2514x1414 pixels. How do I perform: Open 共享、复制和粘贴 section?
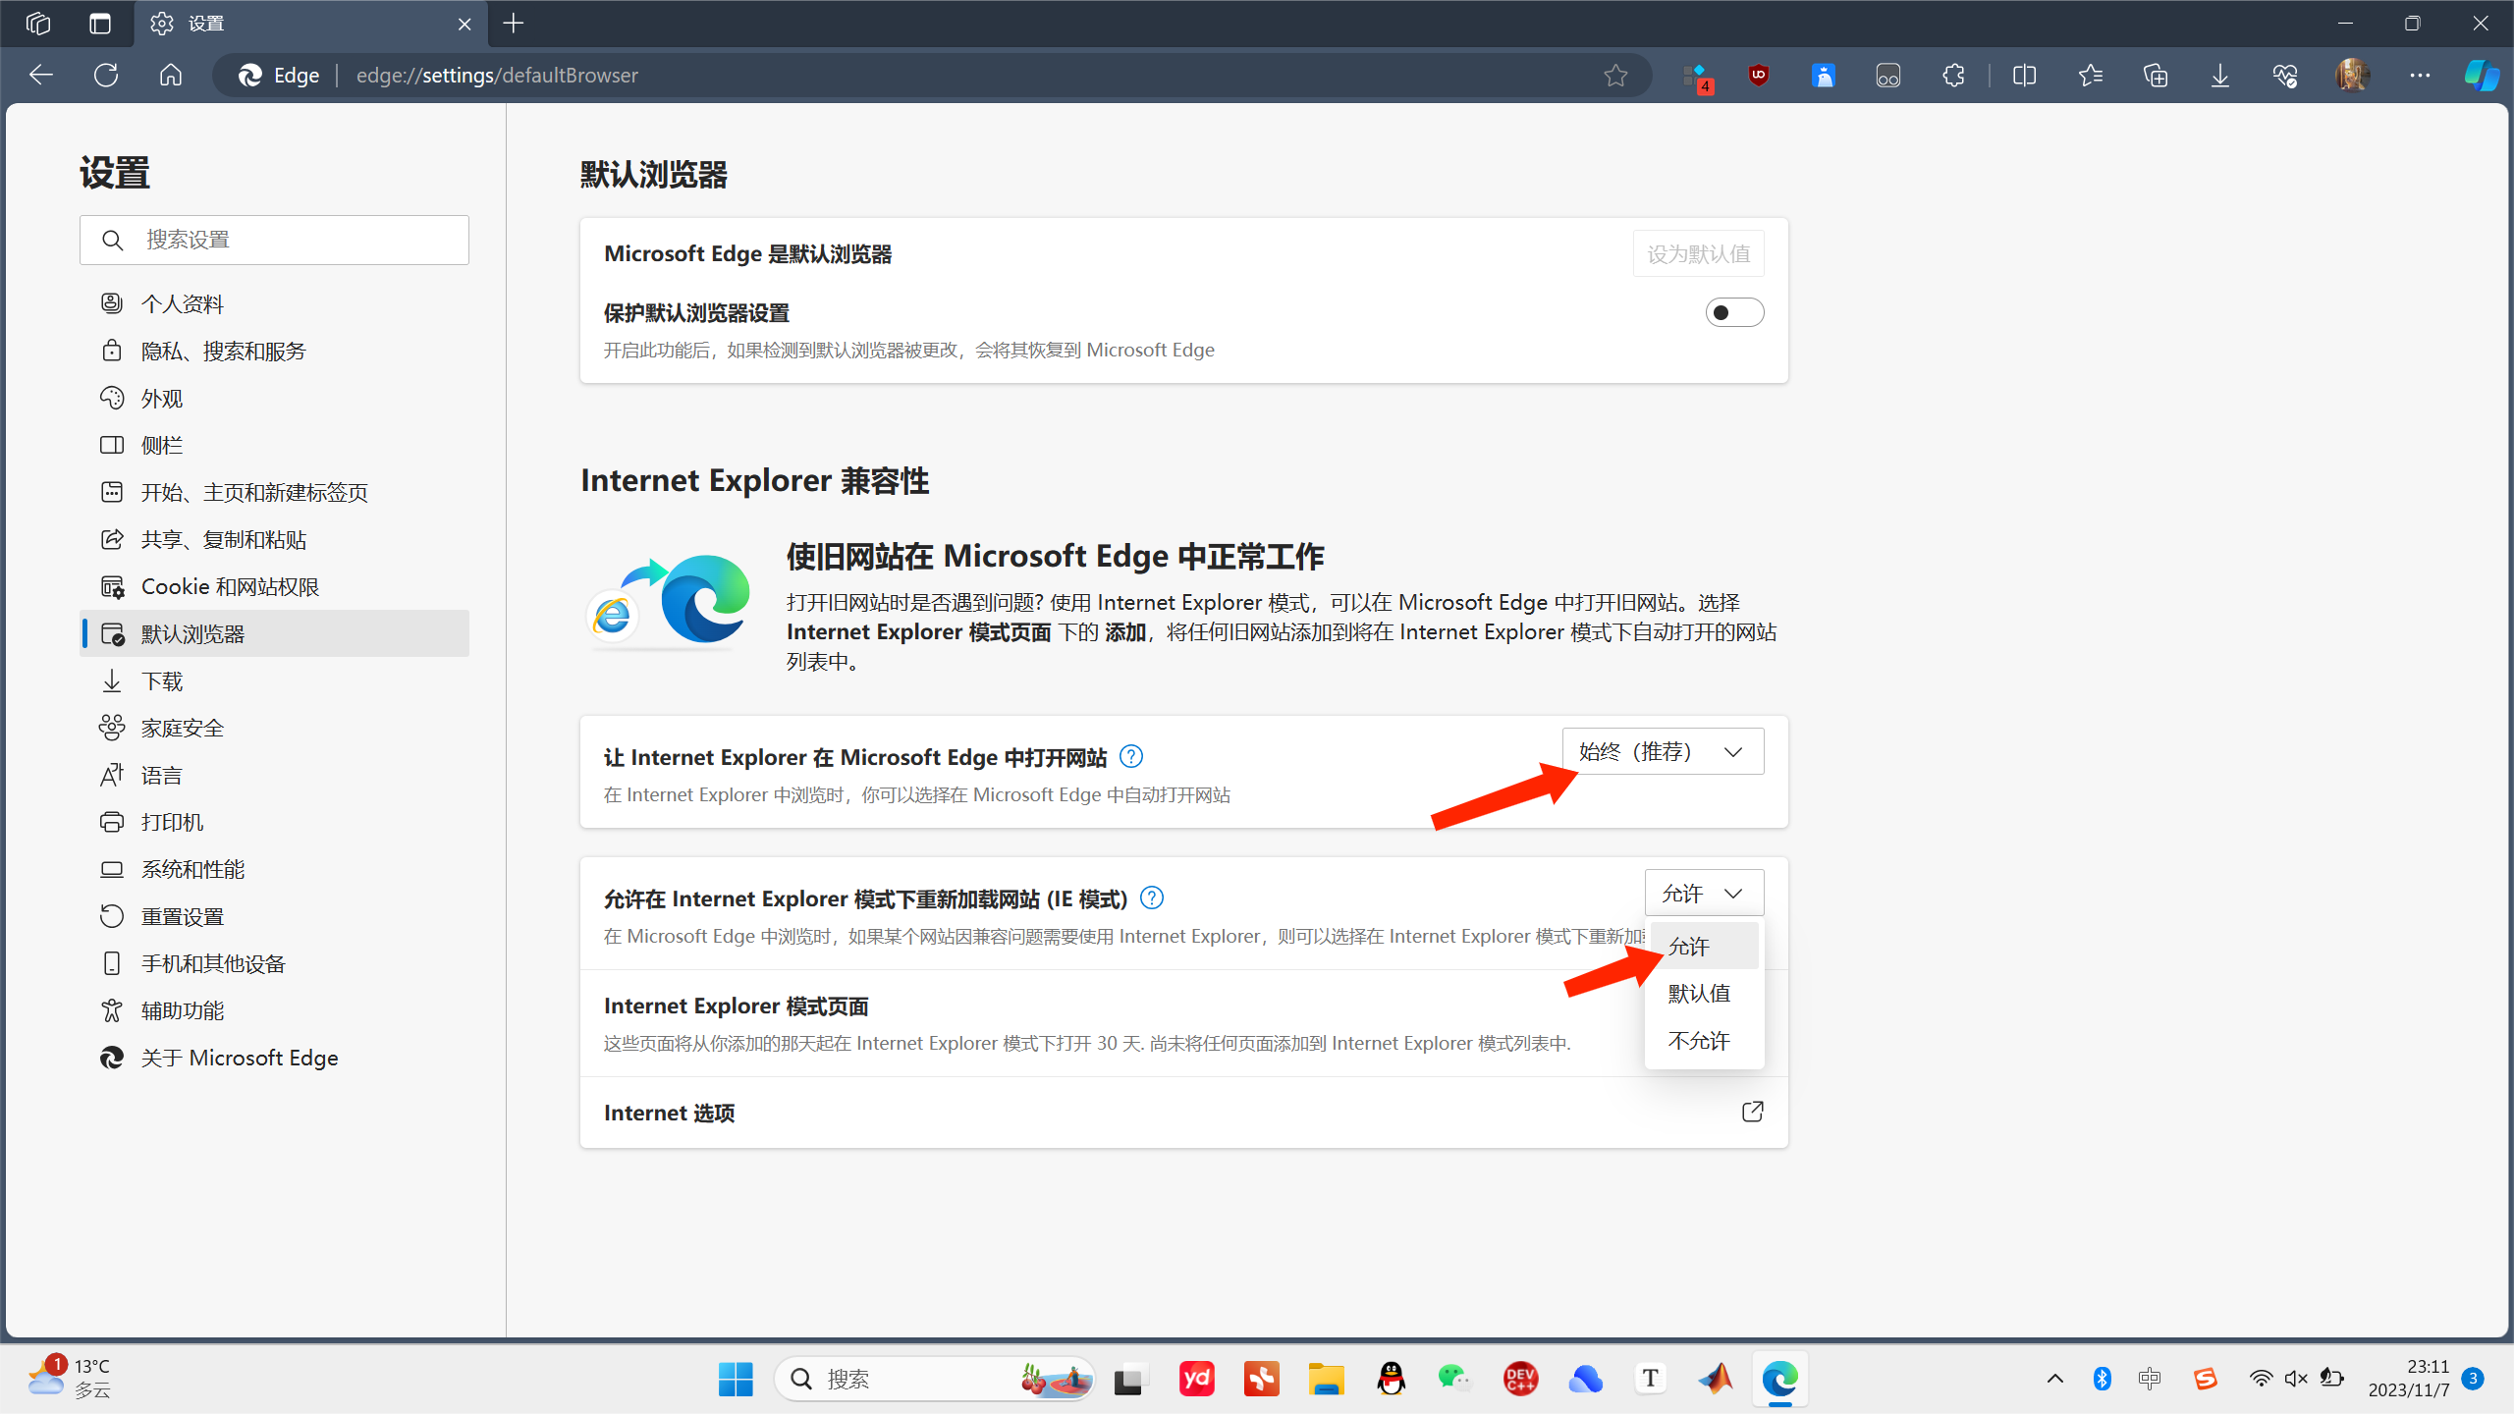point(274,539)
